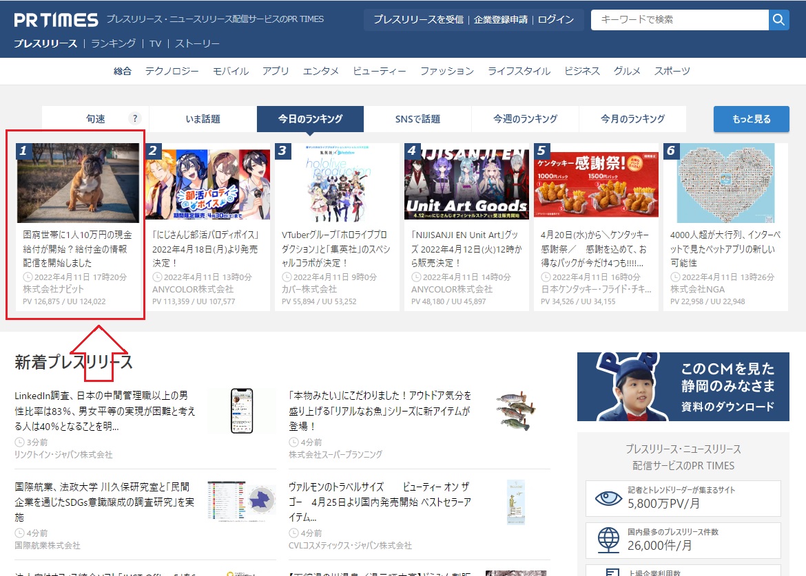
Task: Click the ログイン link in the header
Action: coord(555,20)
